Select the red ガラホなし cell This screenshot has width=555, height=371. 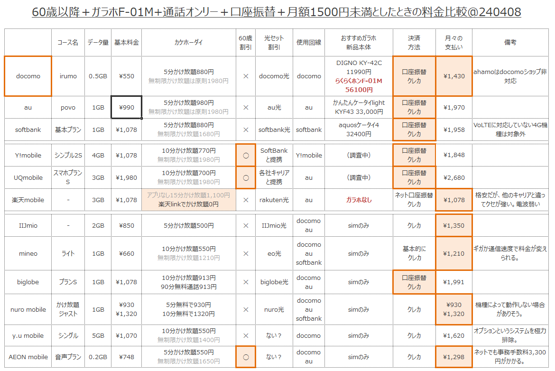pos(359,200)
